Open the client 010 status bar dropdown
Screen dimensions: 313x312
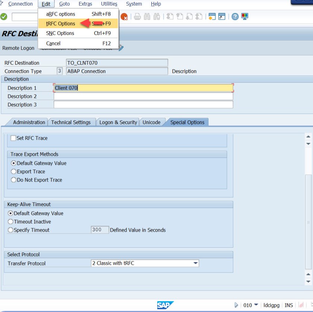point(256,305)
